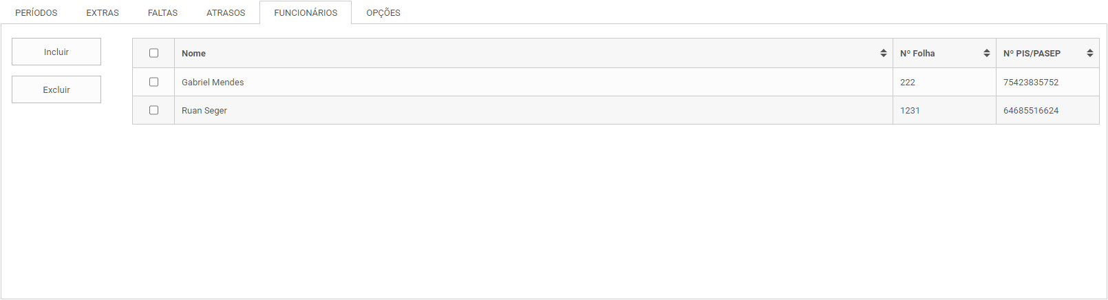Sort by Nome column arrows icon

[884, 53]
